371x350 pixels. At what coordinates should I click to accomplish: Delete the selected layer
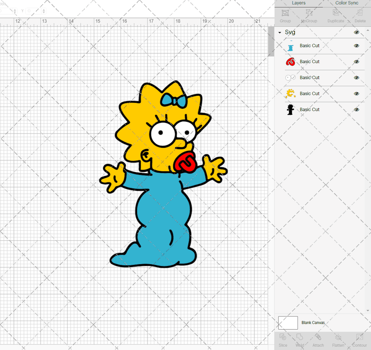pos(359,16)
